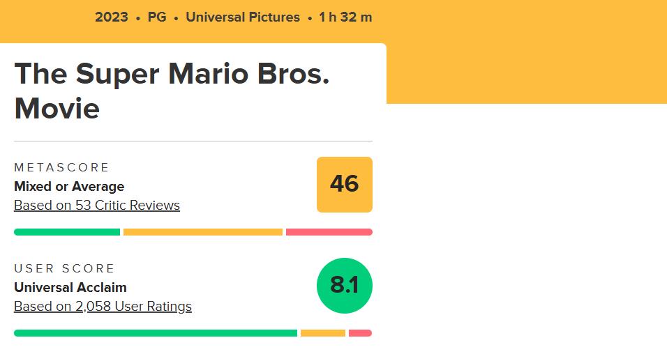The image size is (667, 354).
Task: Click the 2023 release year
Action: pos(112,17)
